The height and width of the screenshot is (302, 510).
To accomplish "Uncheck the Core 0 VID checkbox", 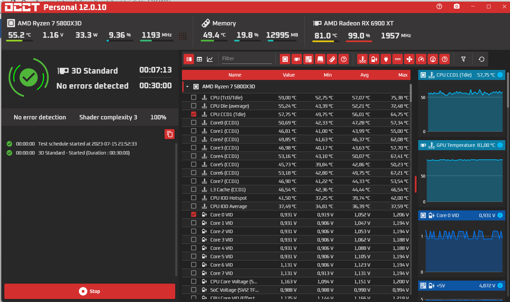I will point(194,214).
